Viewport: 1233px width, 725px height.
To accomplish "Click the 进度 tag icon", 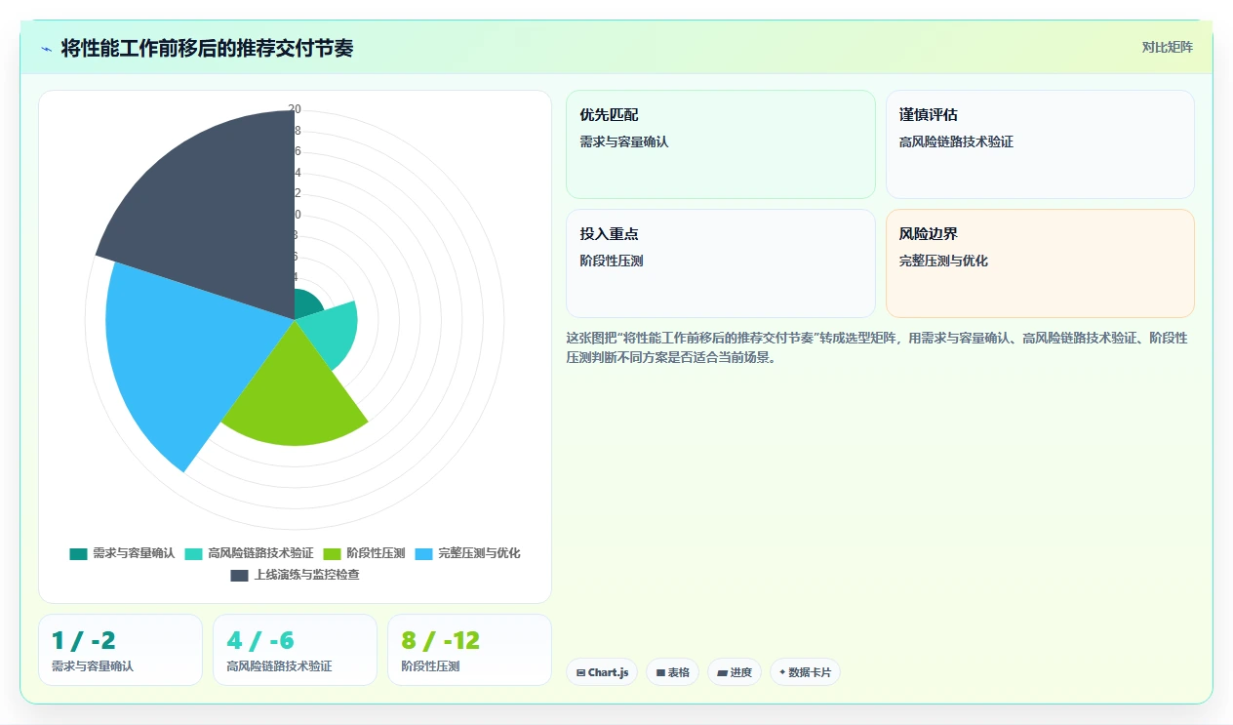I will [723, 672].
